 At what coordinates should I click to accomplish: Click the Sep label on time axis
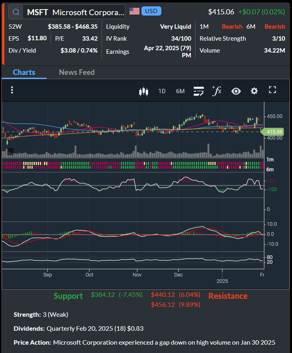tap(47, 275)
